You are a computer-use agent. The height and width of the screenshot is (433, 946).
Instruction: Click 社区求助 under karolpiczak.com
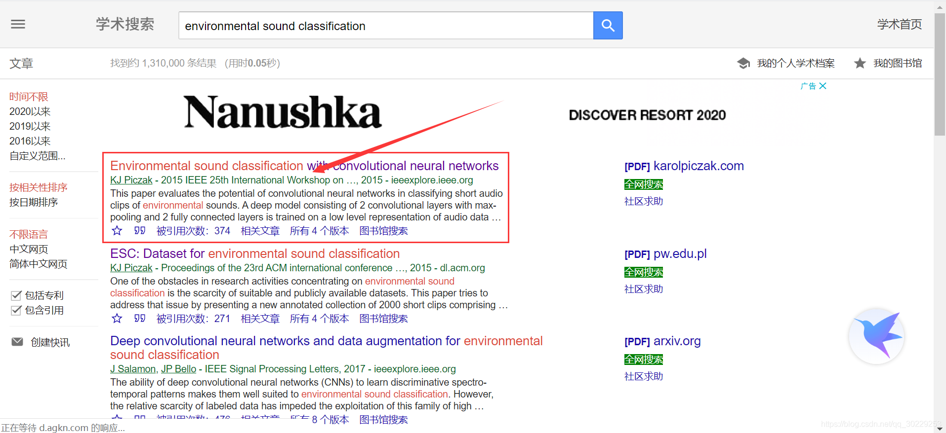coord(644,201)
